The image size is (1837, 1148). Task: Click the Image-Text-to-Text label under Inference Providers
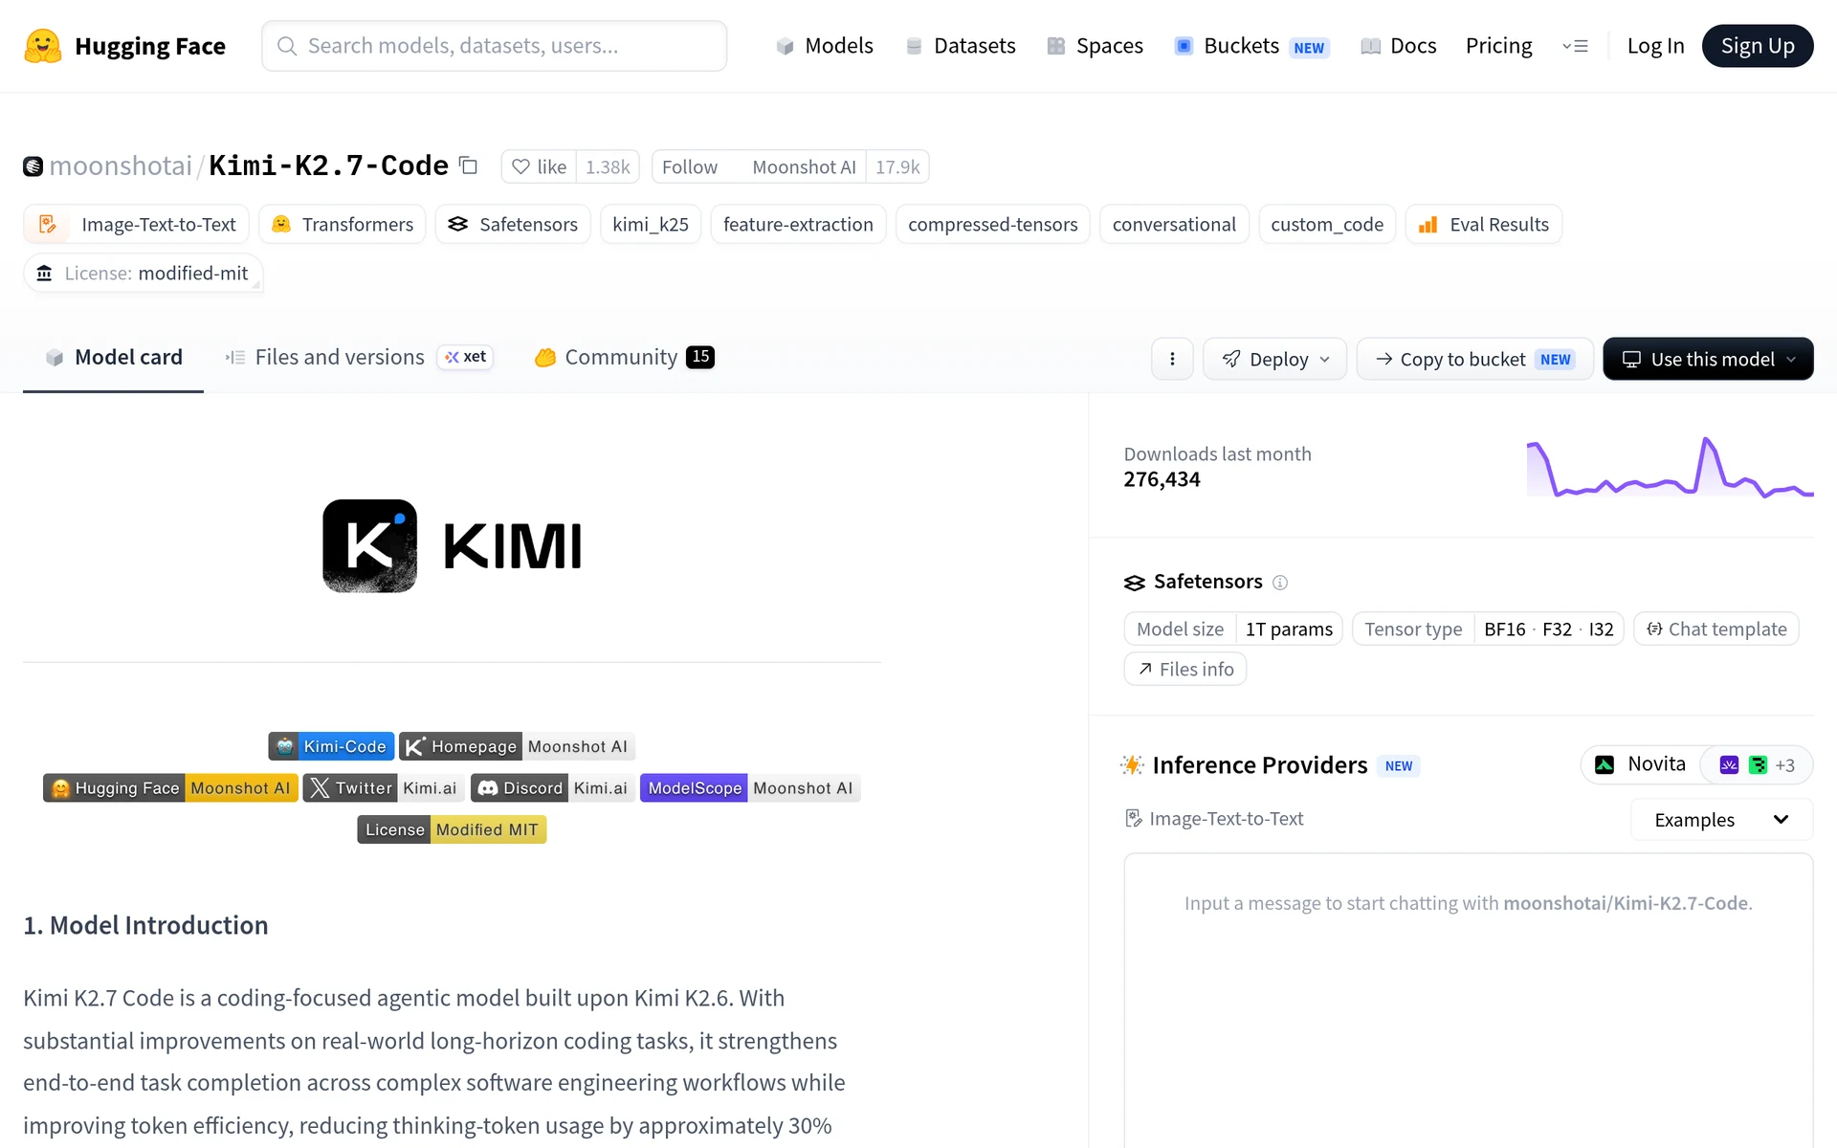pyautogui.click(x=1214, y=819)
